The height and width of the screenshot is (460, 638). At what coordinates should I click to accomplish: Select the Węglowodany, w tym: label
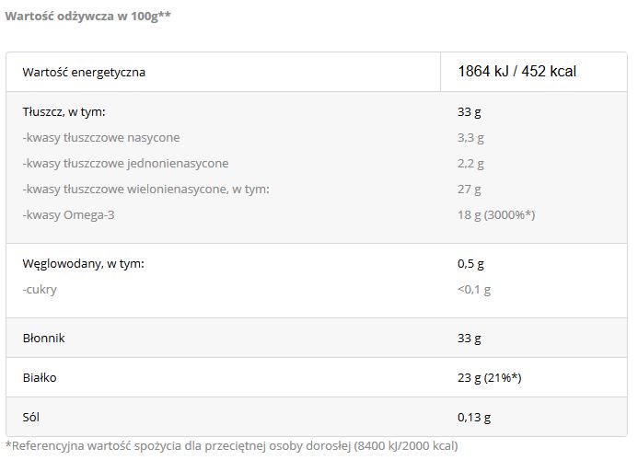pyautogui.click(x=84, y=263)
